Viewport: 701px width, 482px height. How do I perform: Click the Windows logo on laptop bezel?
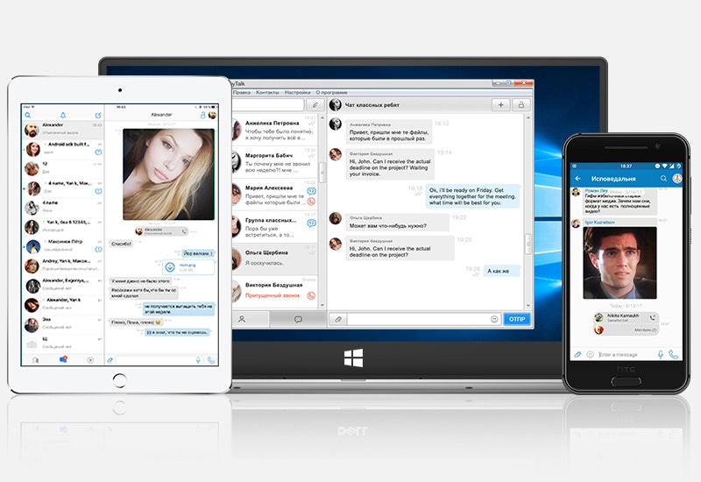tap(354, 358)
